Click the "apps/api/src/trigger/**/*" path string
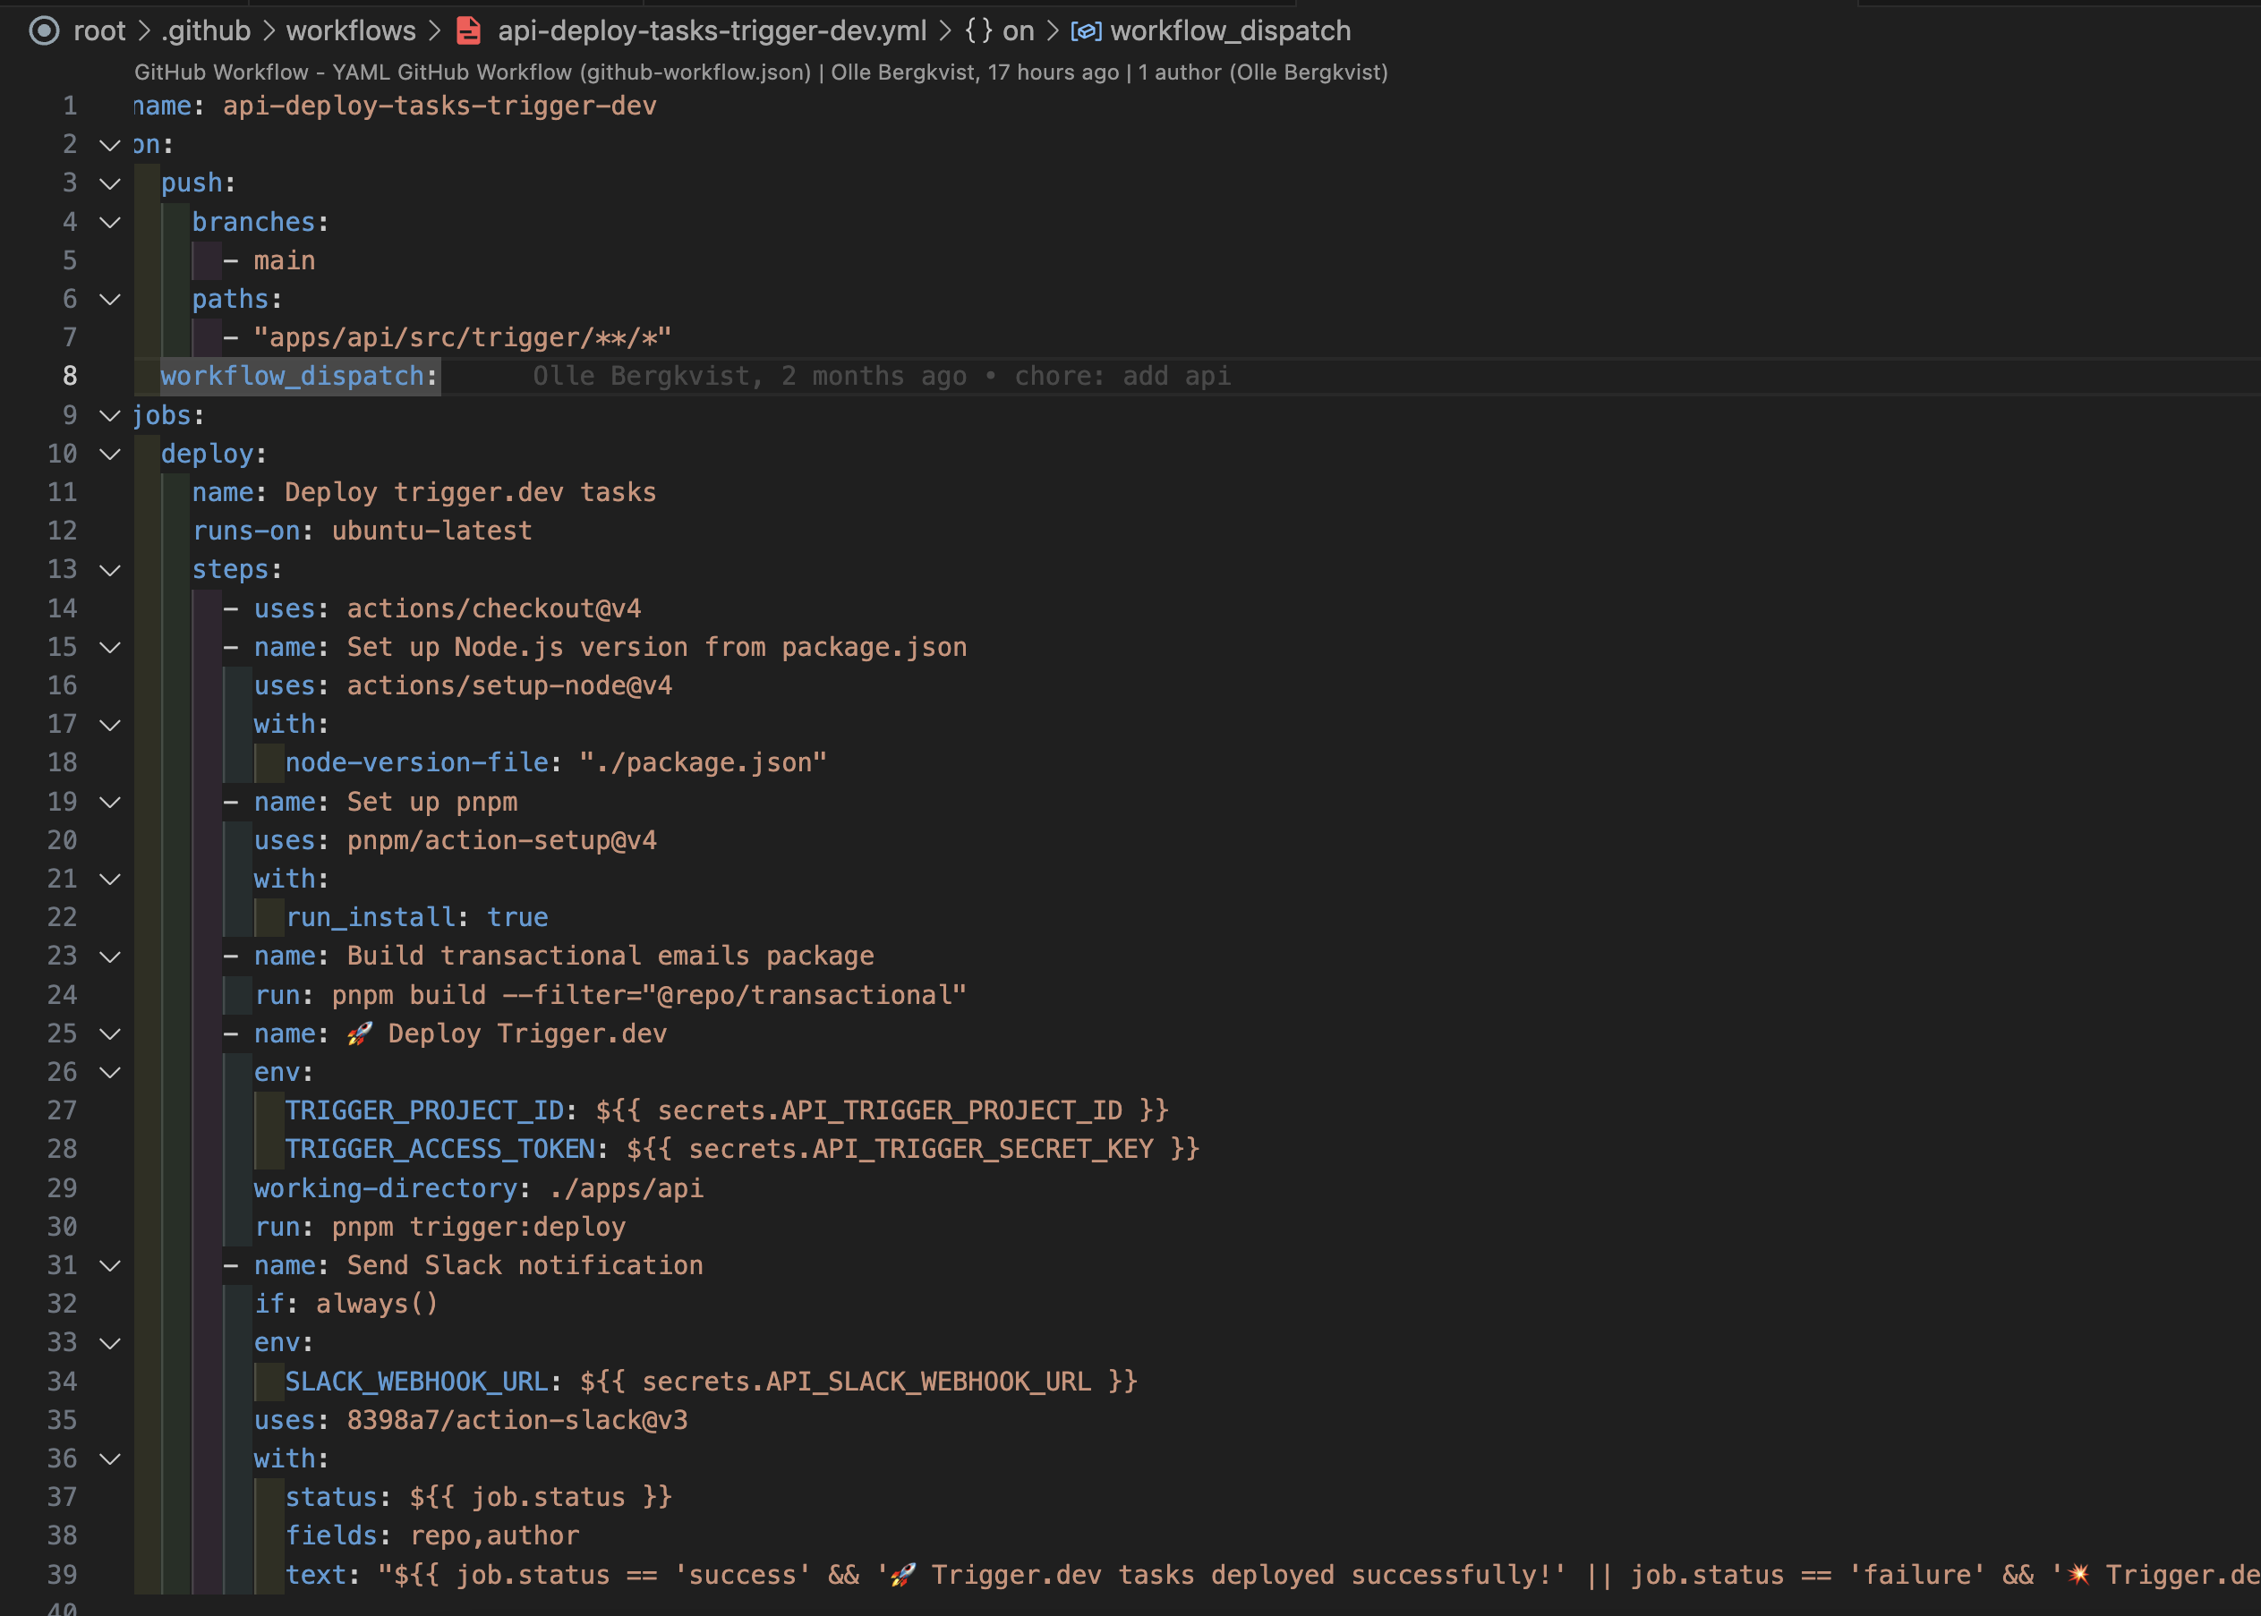 (462, 338)
